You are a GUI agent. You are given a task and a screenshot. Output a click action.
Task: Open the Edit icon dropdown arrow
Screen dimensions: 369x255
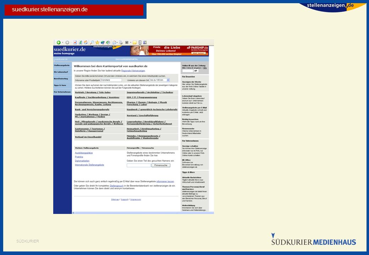(130, 42)
